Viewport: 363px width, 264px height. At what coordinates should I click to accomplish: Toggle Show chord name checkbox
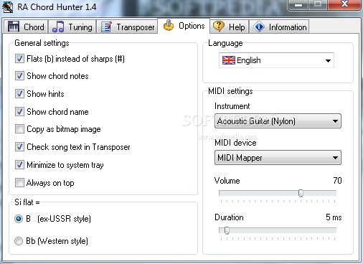click(19, 112)
